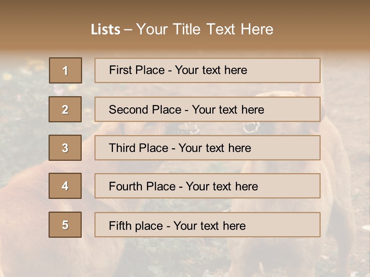This screenshot has width=370, height=277.
Task: Click the dog's teeth in background photo
Action: [252, 127]
